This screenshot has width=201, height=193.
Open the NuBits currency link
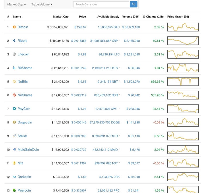[23, 82]
